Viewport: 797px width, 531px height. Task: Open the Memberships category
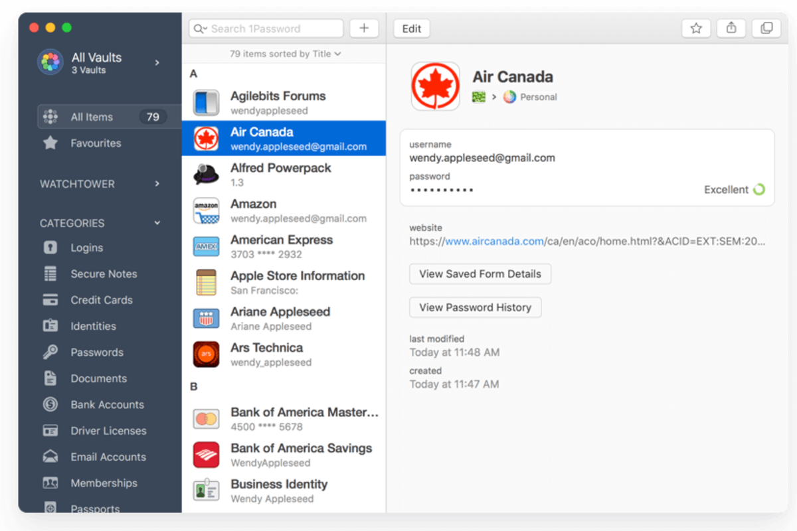click(x=90, y=483)
